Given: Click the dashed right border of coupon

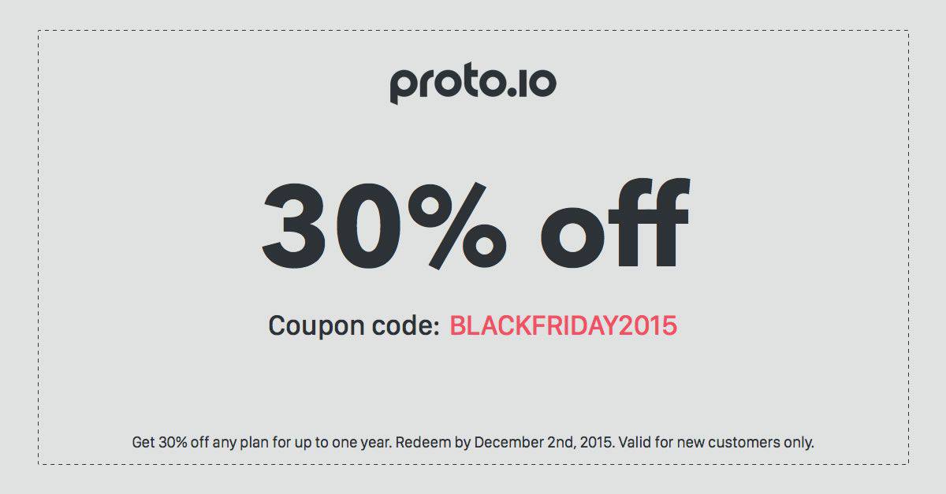Looking at the screenshot, I should point(908,247).
